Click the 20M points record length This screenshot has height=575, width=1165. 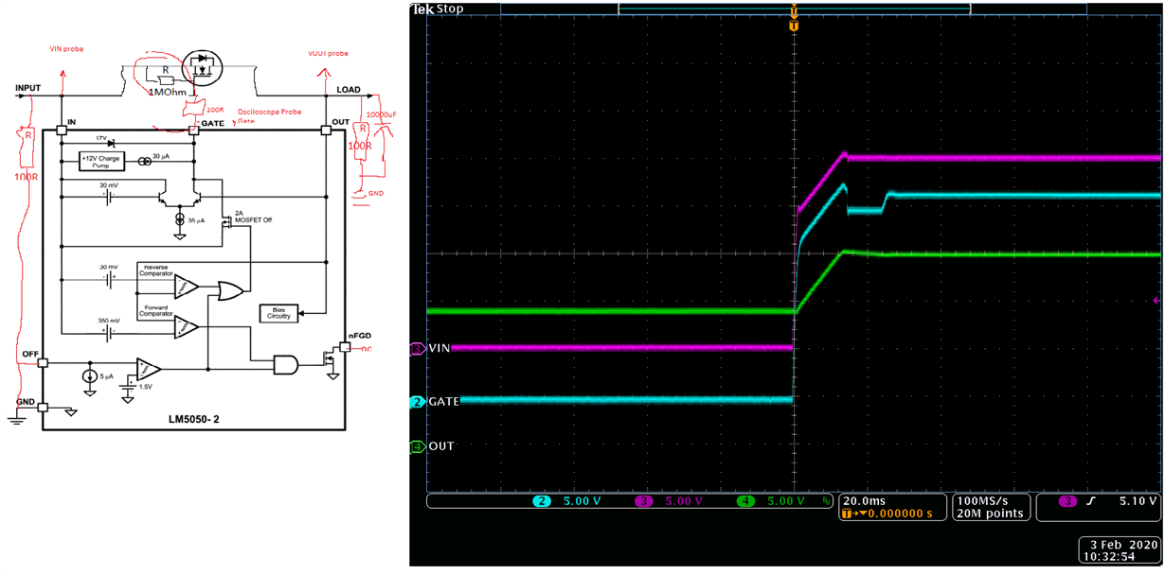[x=990, y=514]
